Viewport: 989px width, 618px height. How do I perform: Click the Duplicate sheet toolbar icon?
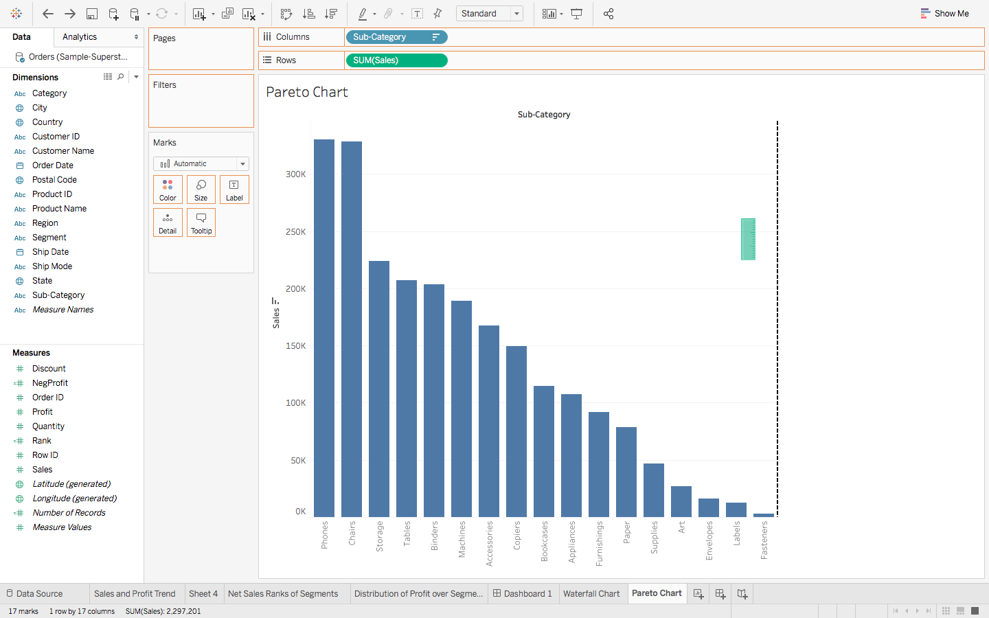click(228, 14)
